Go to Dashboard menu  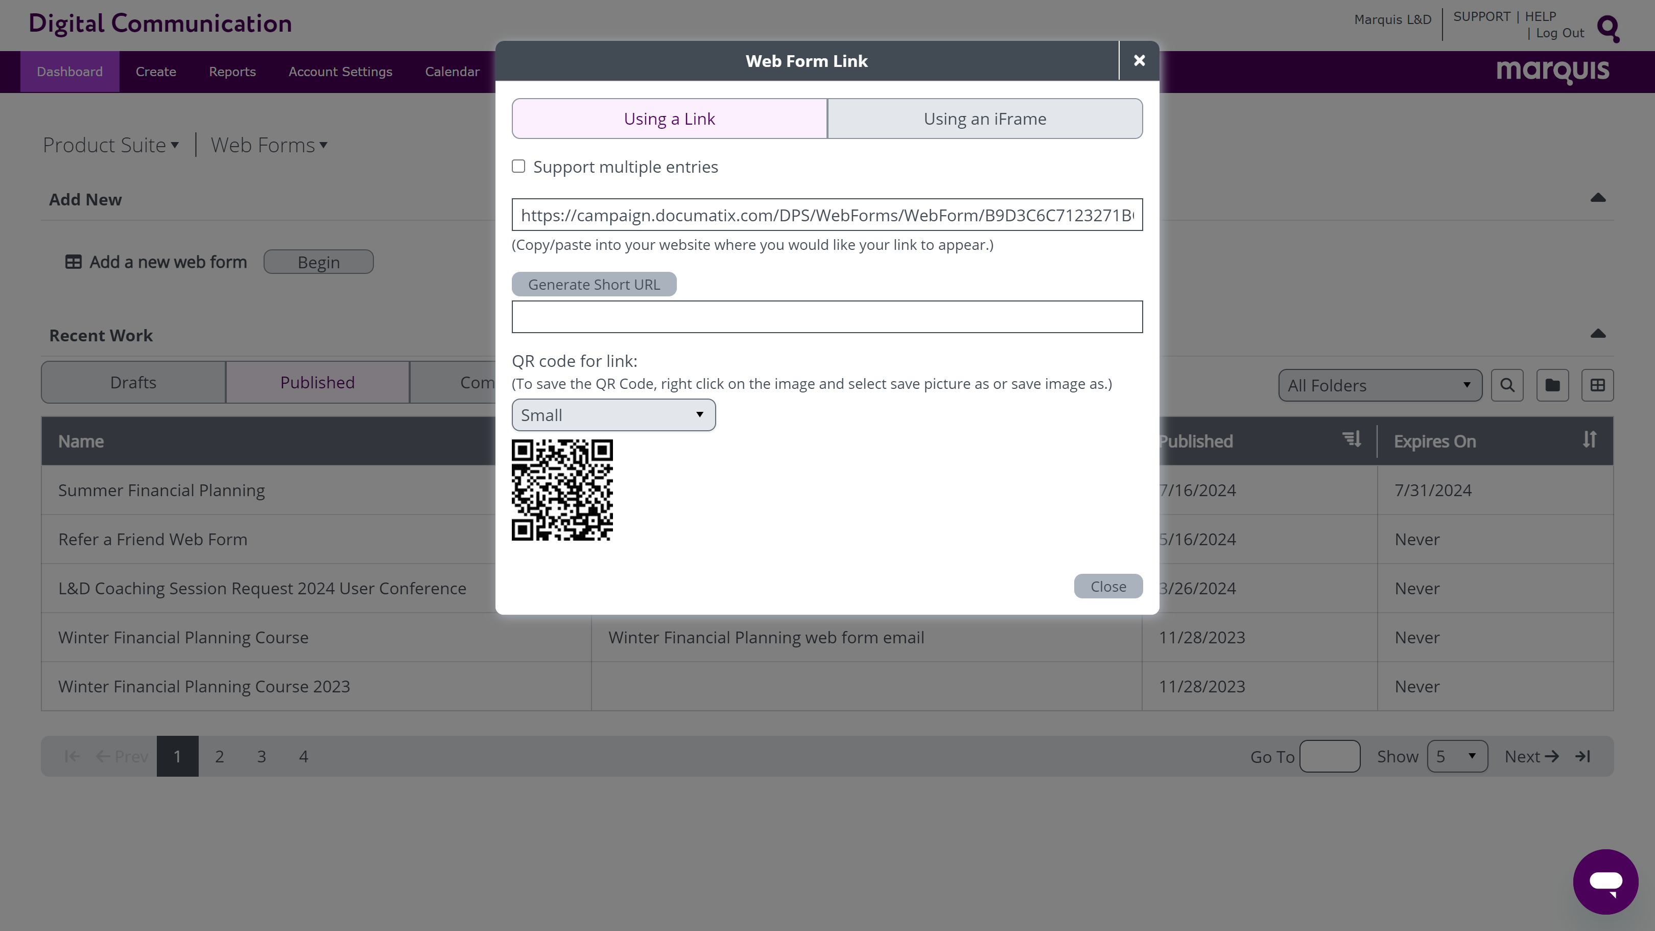[x=69, y=72]
